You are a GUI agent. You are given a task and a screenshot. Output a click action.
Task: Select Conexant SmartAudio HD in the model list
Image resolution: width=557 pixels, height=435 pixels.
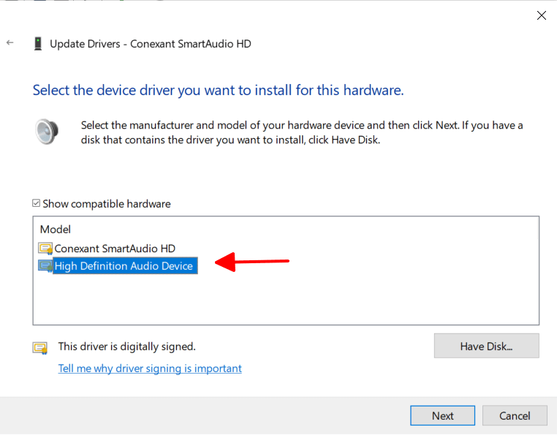[115, 249]
